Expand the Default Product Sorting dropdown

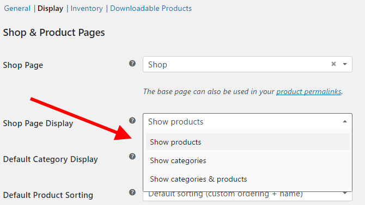[345, 193]
